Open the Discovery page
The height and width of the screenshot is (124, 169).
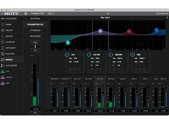(11, 19)
